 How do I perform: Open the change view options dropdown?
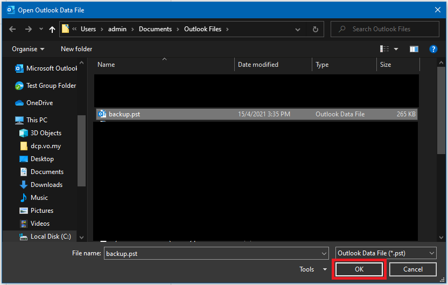(x=396, y=49)
